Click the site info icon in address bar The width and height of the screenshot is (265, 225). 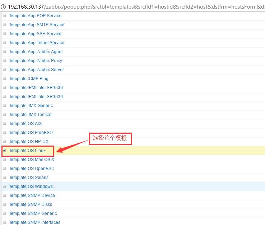[x=3, y=7]
